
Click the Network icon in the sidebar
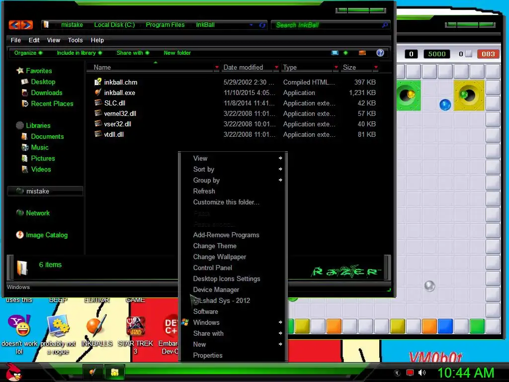[x=20, y=213]
